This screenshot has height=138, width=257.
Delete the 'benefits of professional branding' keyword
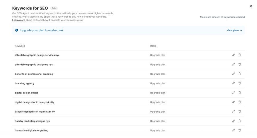(x=240, y=74)
